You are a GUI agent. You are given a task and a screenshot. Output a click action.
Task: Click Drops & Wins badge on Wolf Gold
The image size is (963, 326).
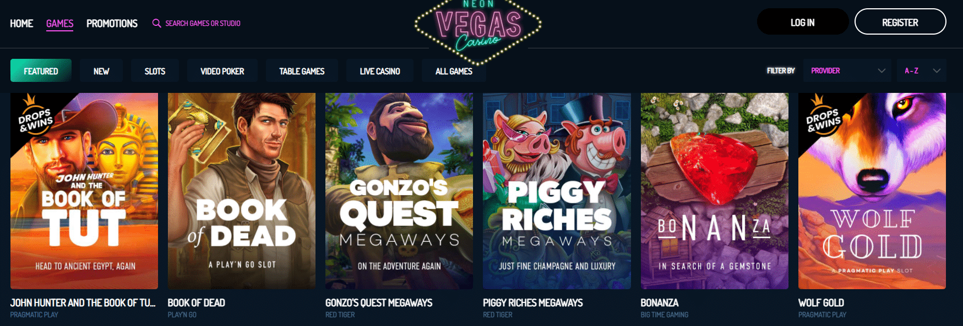tap(823, 115)
